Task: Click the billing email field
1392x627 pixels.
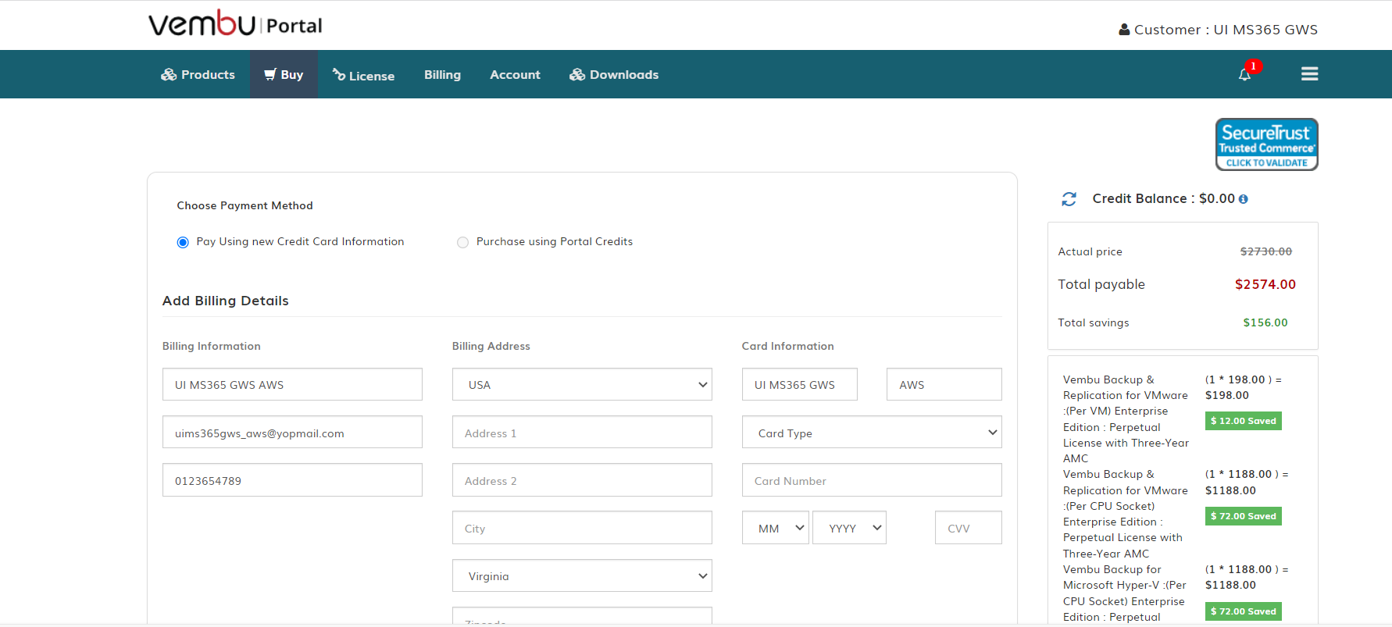Action: click(292, 433)
